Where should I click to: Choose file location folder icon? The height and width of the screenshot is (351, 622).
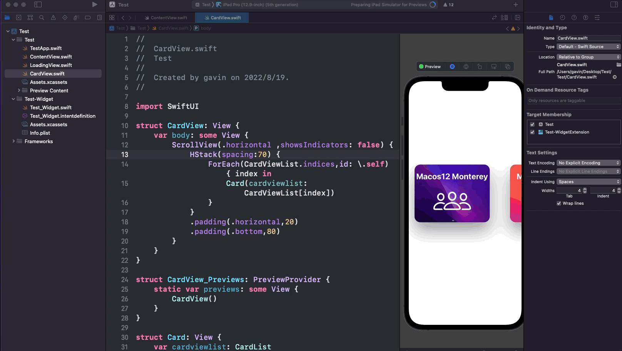click(x=619, y=65)
